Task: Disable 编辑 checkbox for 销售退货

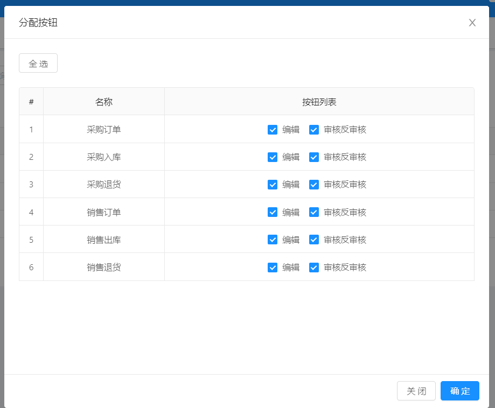Action: coord(273,268)
